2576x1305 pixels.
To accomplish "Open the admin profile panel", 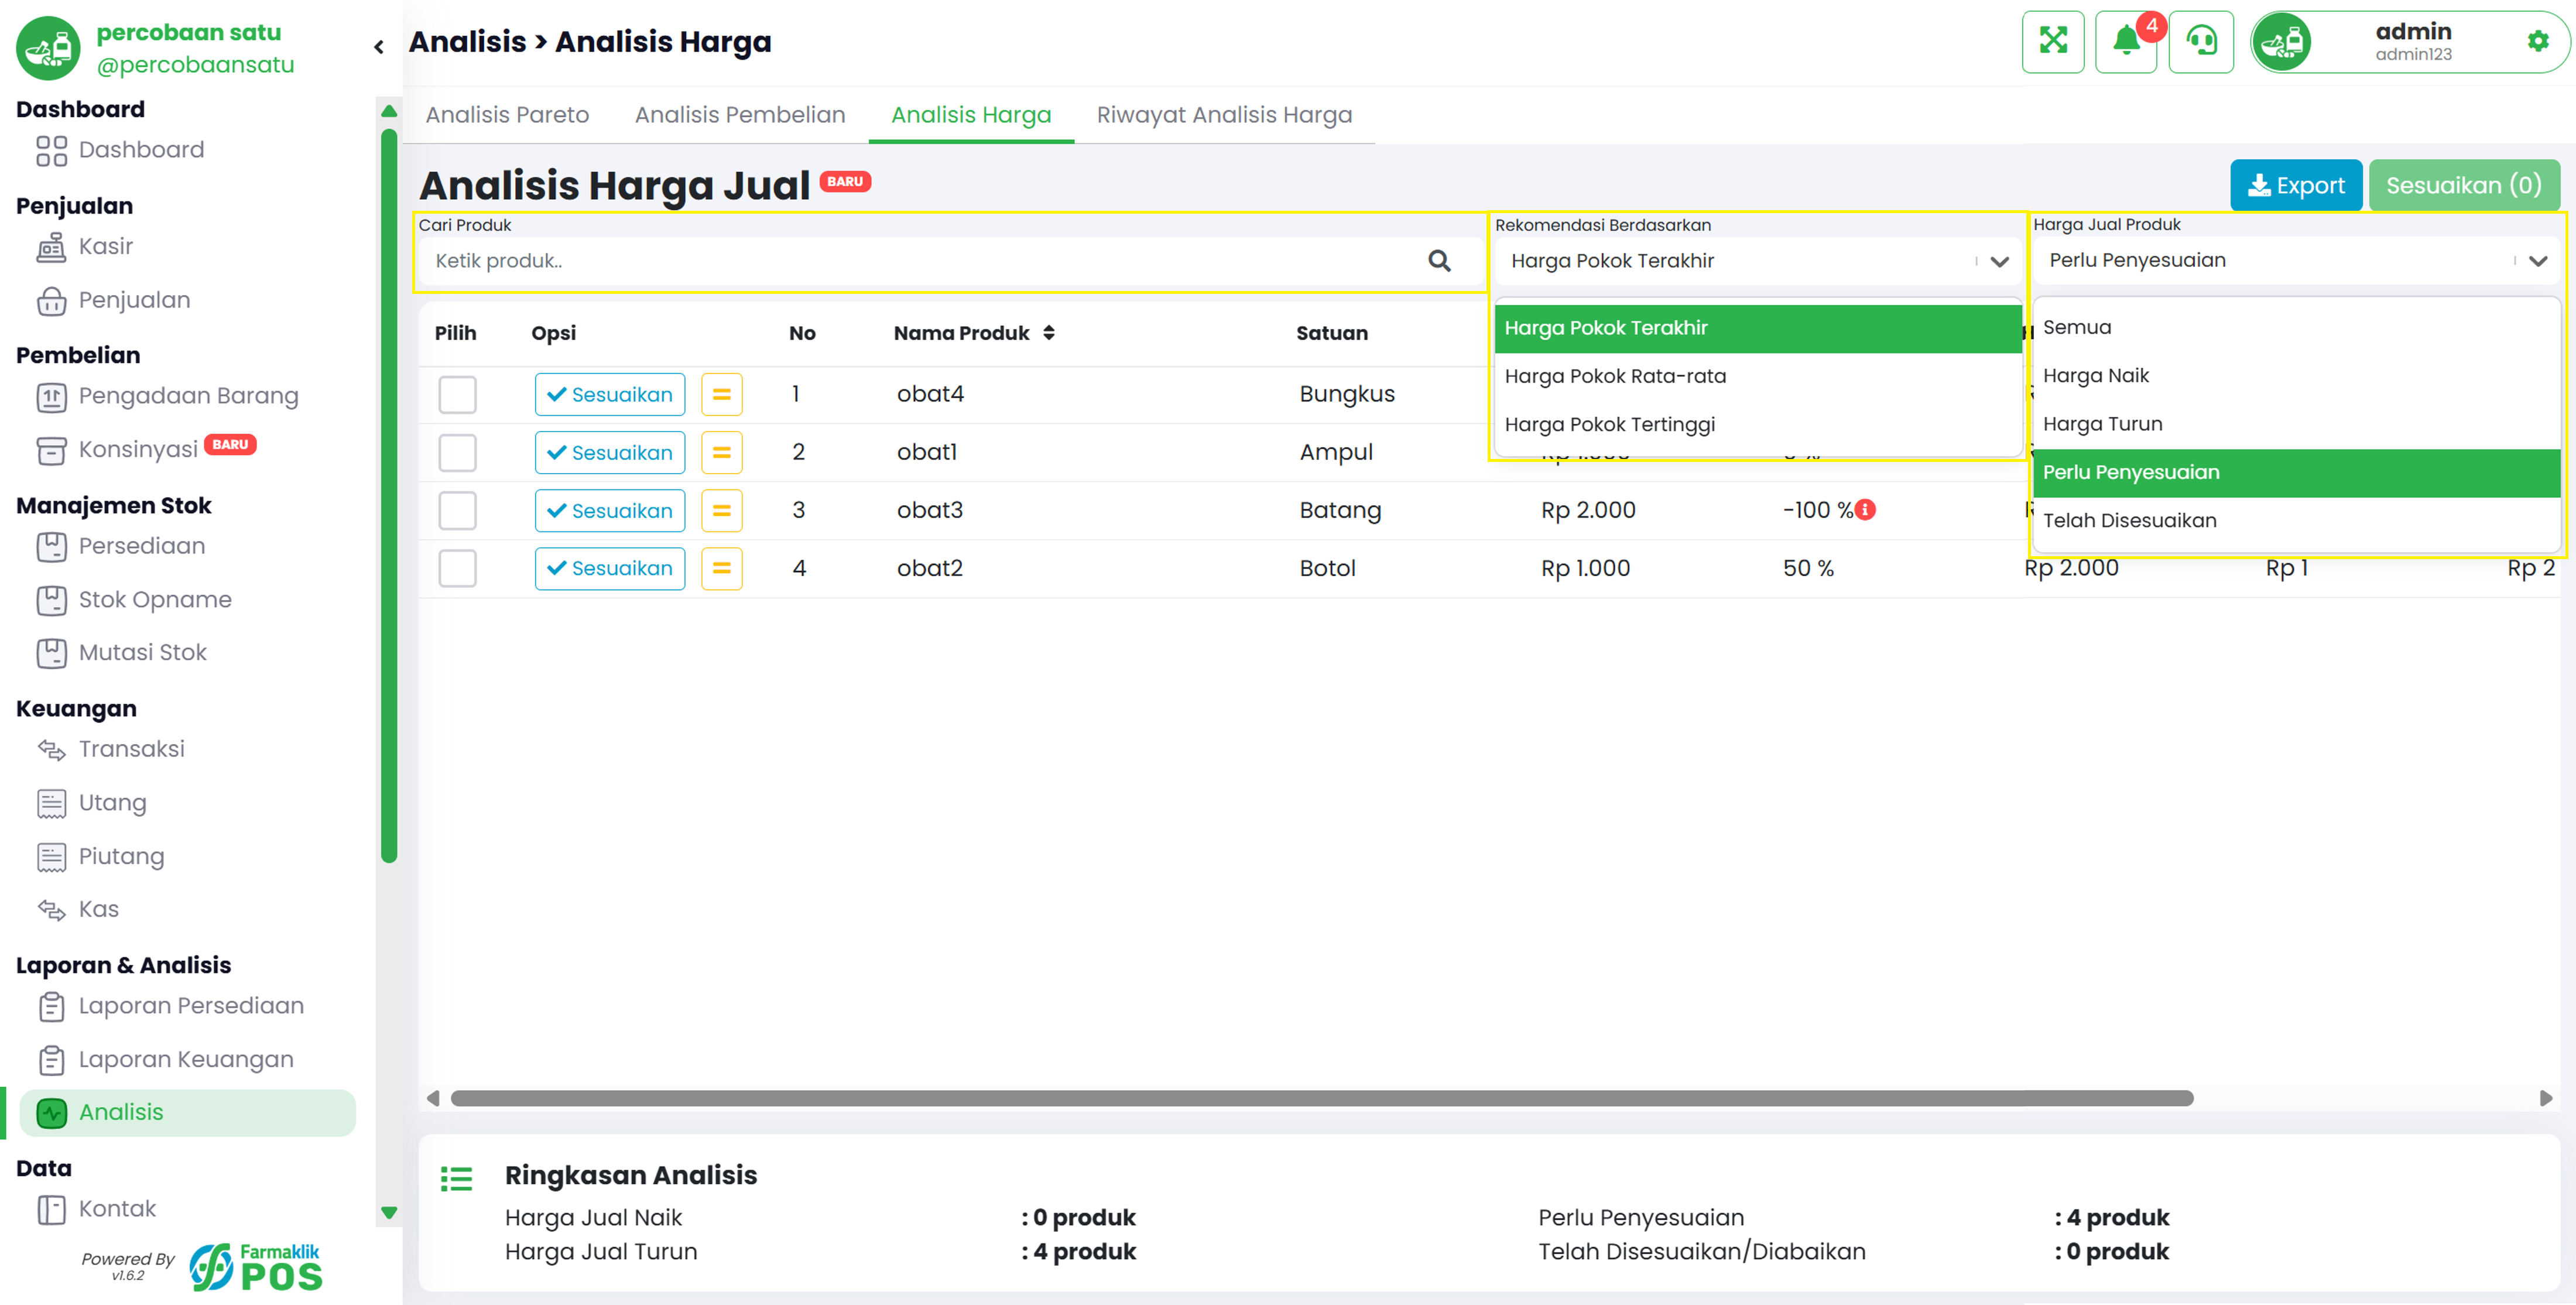I will click(2409, 42).
